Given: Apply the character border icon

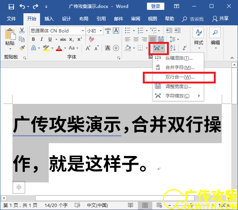Looking at the screenshot, I should [x=116, y=31].
